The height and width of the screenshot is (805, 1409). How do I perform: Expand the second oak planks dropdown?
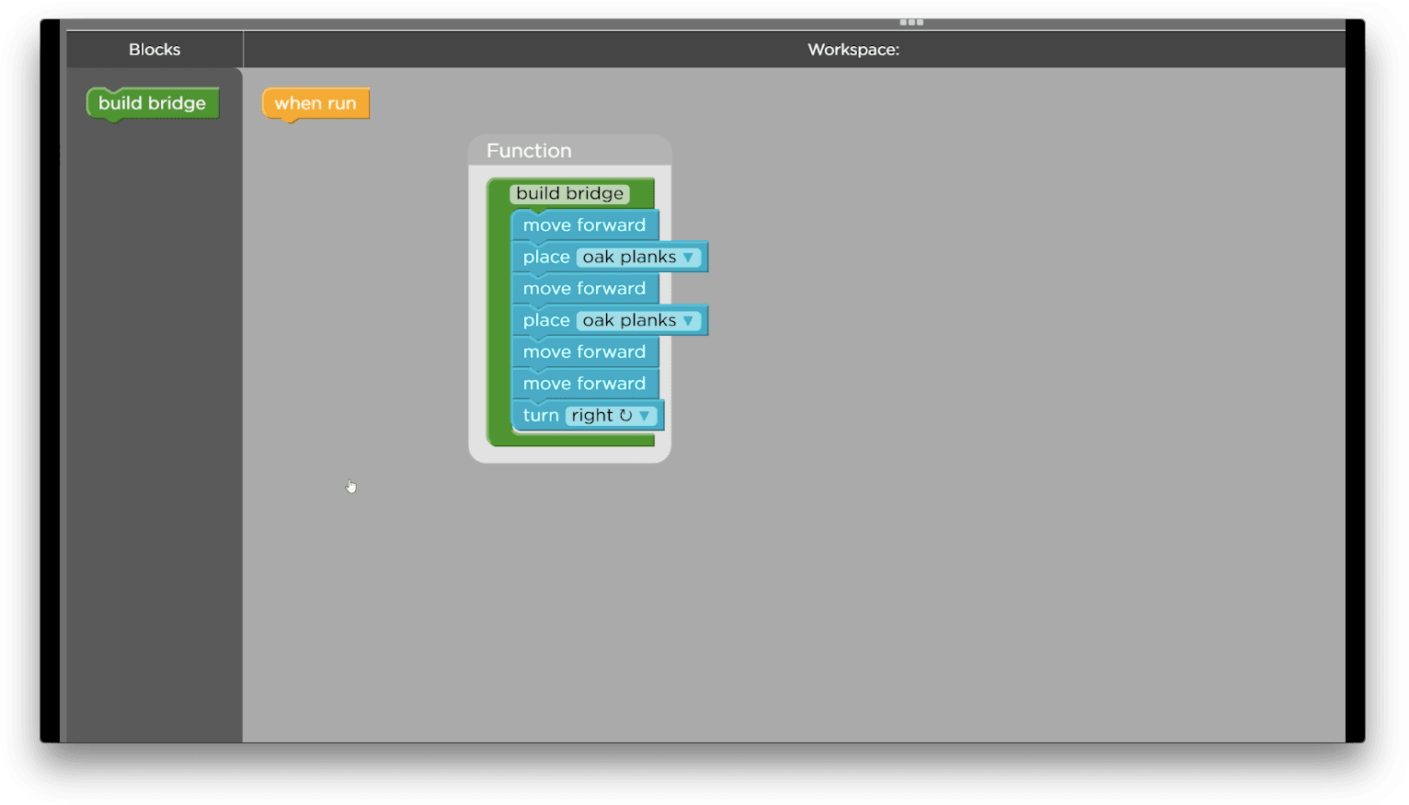pos(687,321)
